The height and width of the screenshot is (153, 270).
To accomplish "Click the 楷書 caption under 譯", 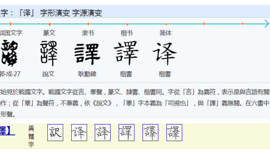I will (x=126, y=74).
